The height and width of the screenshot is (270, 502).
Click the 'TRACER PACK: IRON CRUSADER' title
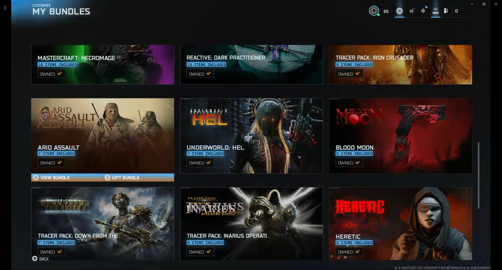(375, 58)
